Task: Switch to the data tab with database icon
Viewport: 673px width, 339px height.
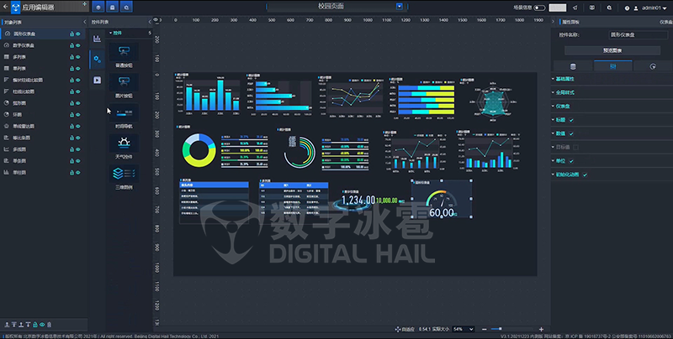Action: (x=573, y=66)
